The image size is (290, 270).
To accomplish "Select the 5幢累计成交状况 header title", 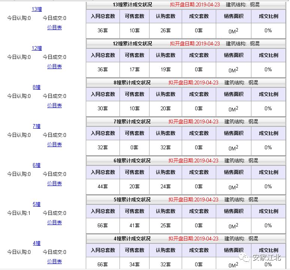I will click(x=132, y=199).
